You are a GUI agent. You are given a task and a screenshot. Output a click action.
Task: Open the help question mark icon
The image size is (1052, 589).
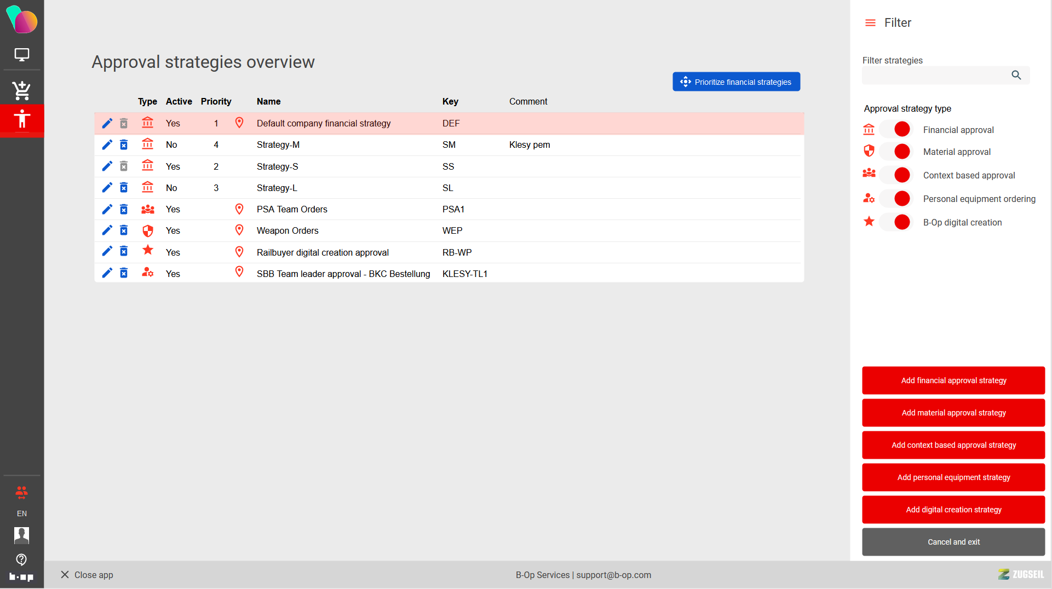pos(21,559)
